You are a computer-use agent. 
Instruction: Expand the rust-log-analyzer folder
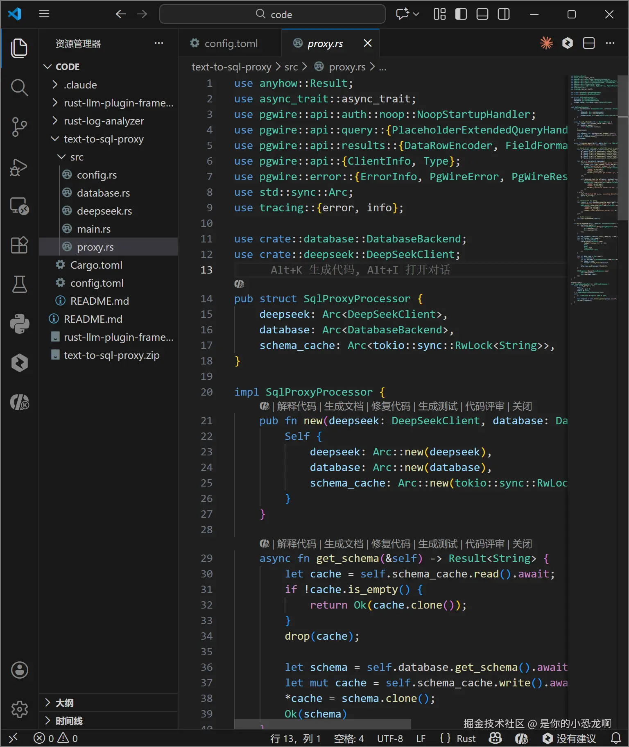pyautogui.click(x=104, y=121)
